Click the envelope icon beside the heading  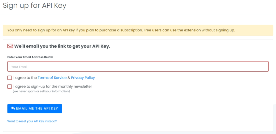(10, 46)
